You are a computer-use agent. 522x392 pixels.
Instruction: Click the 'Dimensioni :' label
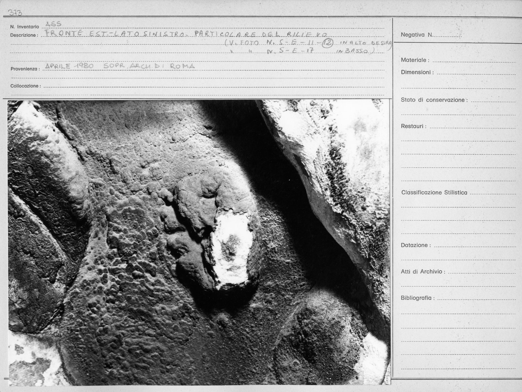coord(417,72)
